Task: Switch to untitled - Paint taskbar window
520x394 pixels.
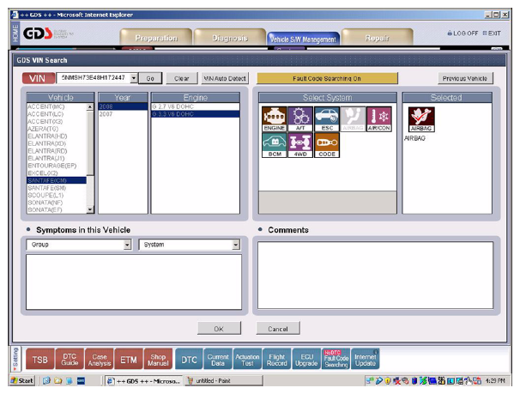Action: [223, 381]
